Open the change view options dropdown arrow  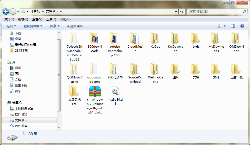pyautogui.click(x=224, y=26)
